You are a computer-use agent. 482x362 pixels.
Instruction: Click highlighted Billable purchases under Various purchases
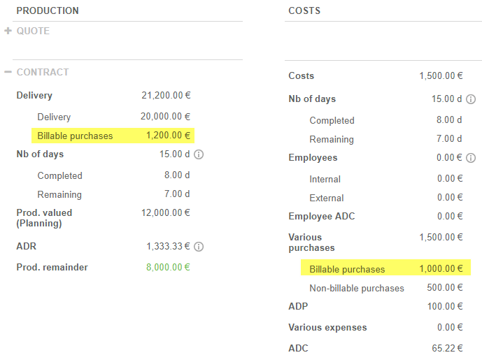tap(347, 269)
